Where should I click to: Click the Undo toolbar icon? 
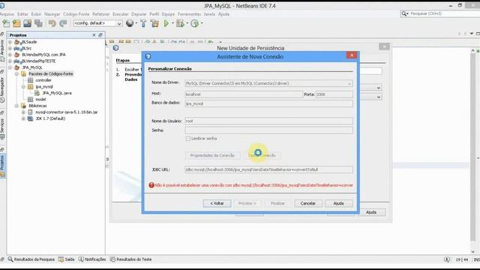[x=52, y=23]
